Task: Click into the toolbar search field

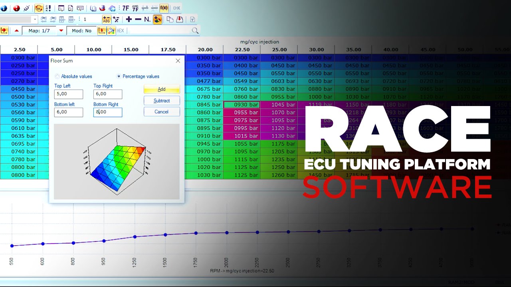Action: coord(159,31)
